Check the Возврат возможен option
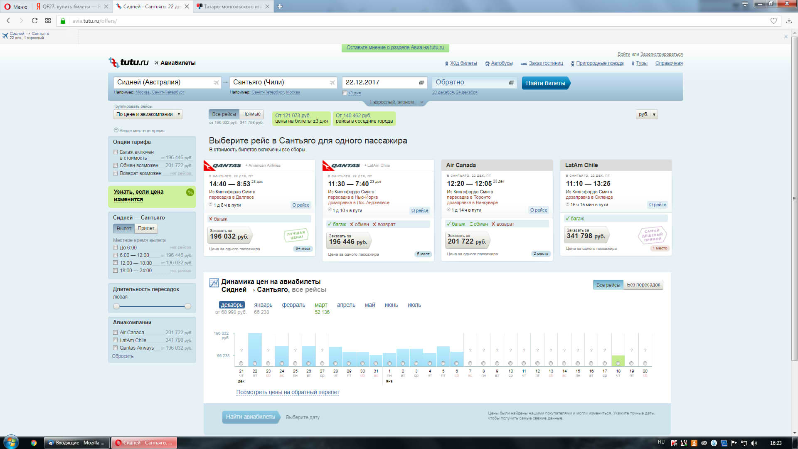 pos(116,173)
